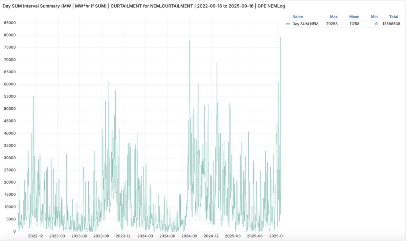Sort legend by Name column header
The height and width of the screenshot is (241, 406).
point(297,17)
